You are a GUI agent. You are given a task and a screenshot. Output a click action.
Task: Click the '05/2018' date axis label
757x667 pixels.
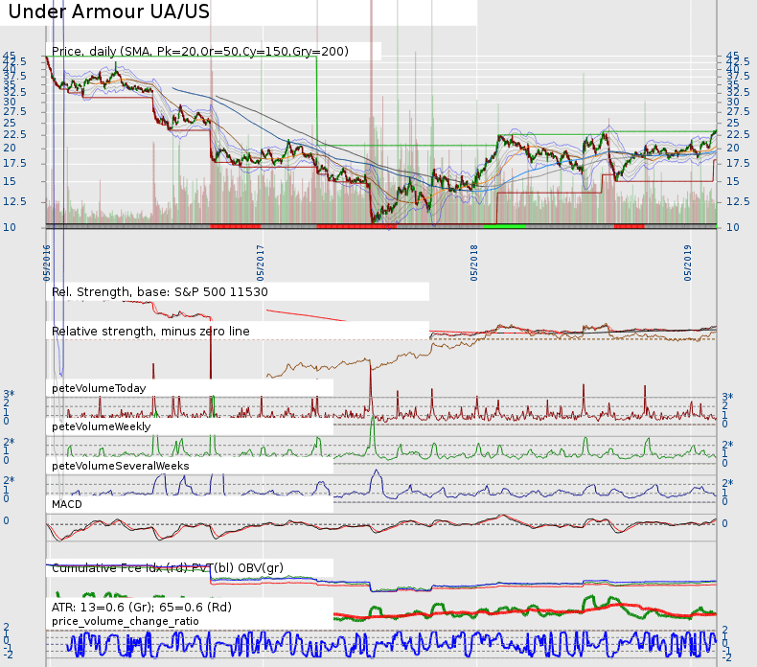click(x=474, y=263)
